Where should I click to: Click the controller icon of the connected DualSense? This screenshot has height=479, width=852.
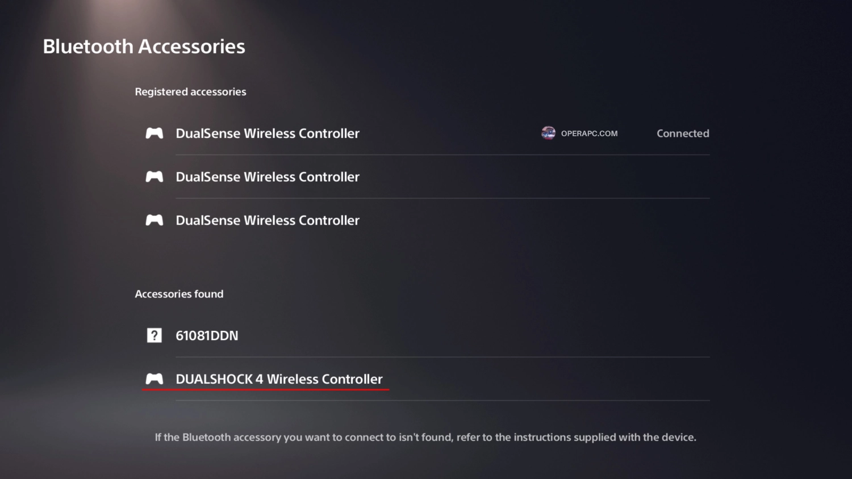[154, 133]
